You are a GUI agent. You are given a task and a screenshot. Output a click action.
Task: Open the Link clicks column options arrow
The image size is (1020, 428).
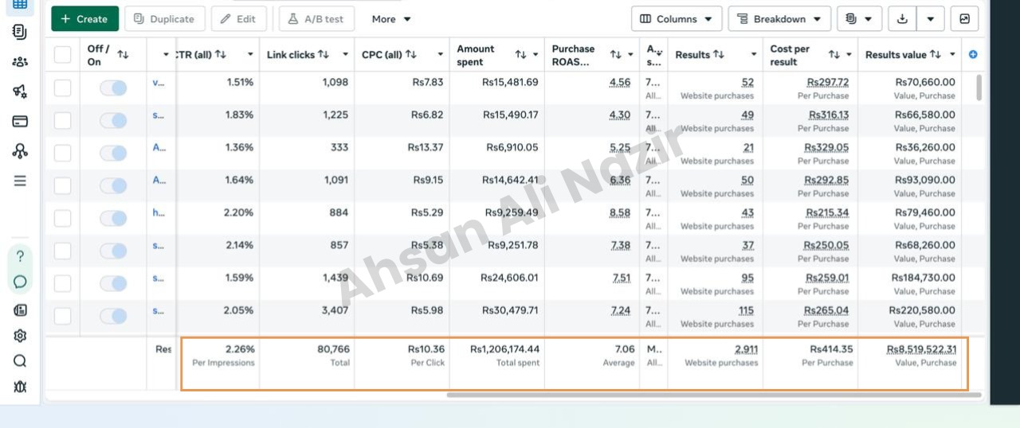[345, 55]
